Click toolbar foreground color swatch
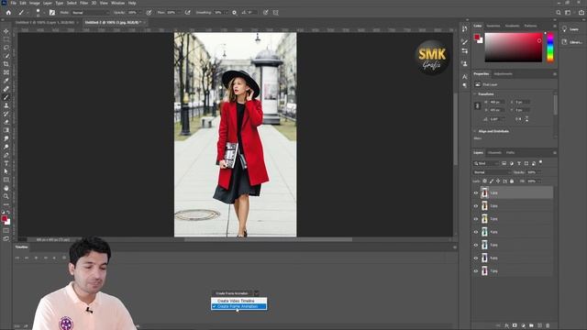The height and width of the screenshot is (330, 587). click(4, 218)
